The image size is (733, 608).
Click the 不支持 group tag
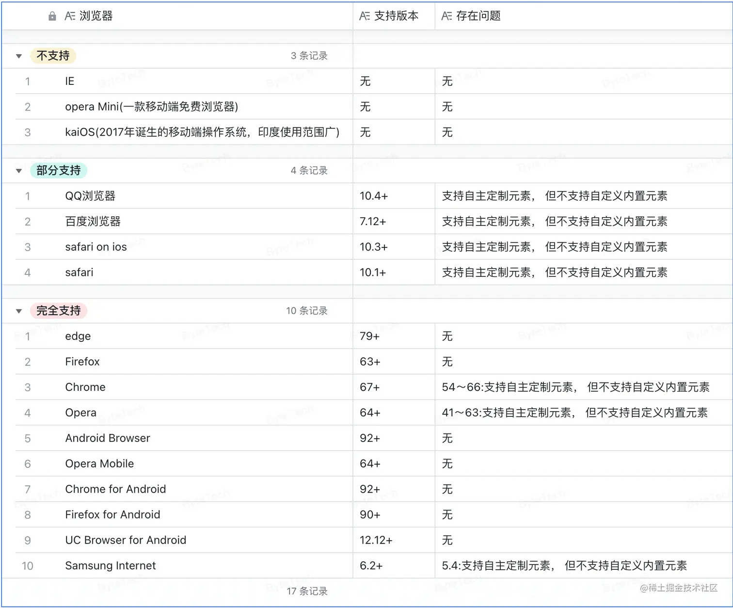pos(53,56)
